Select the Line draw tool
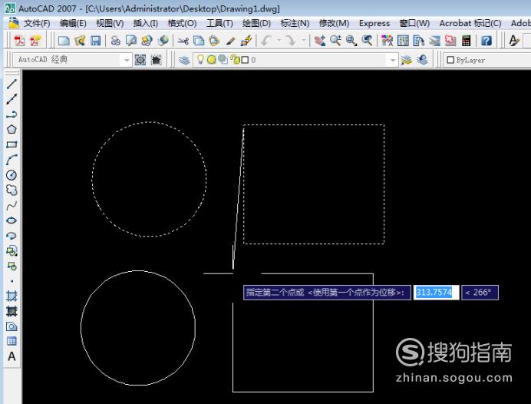This screenshot has width=531, height=404. (12, 84)
